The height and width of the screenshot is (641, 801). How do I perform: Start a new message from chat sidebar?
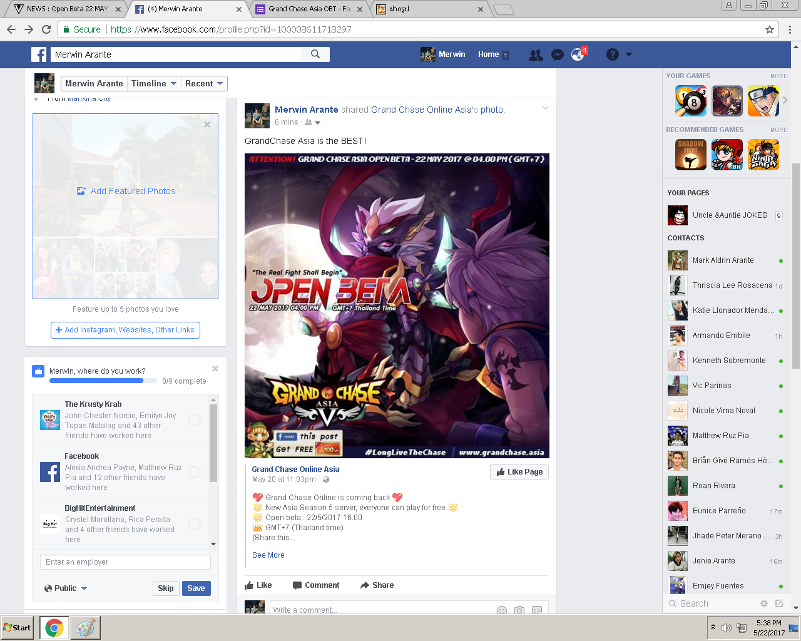(x=779, y=603)
